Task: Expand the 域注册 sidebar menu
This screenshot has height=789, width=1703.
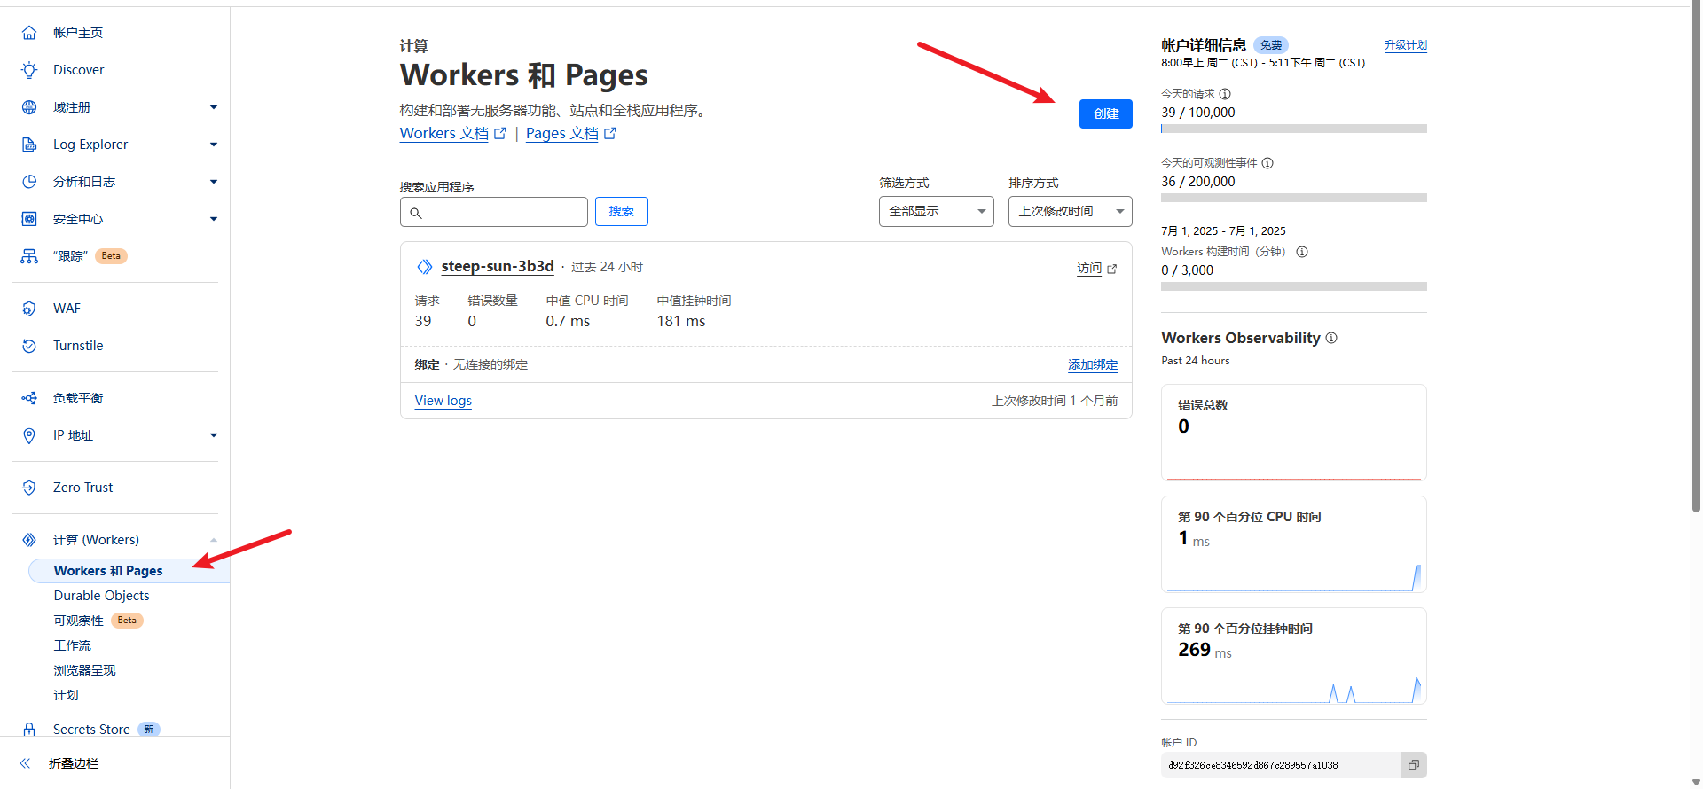Action: point(213,107)
